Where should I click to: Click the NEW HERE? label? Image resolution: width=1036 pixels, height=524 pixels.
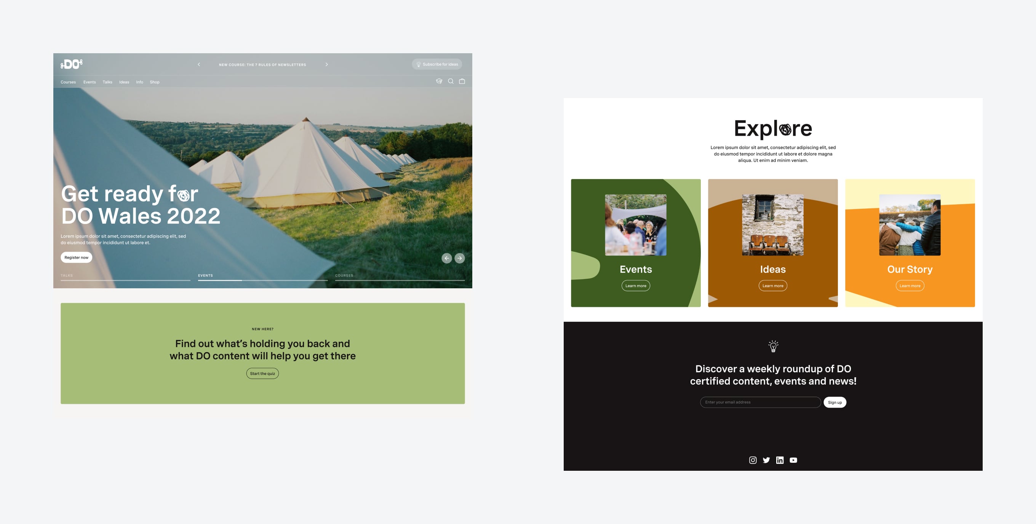[263, 329]
